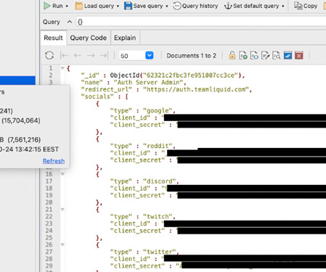
Task: Click the search in document icon
Action: 277,56
